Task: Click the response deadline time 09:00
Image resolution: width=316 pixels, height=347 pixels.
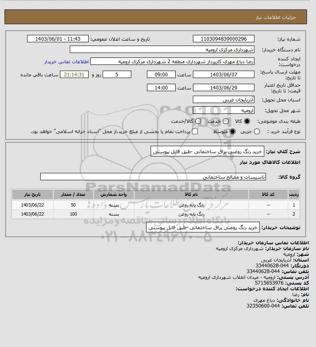Action: click(x=161, y=75)
